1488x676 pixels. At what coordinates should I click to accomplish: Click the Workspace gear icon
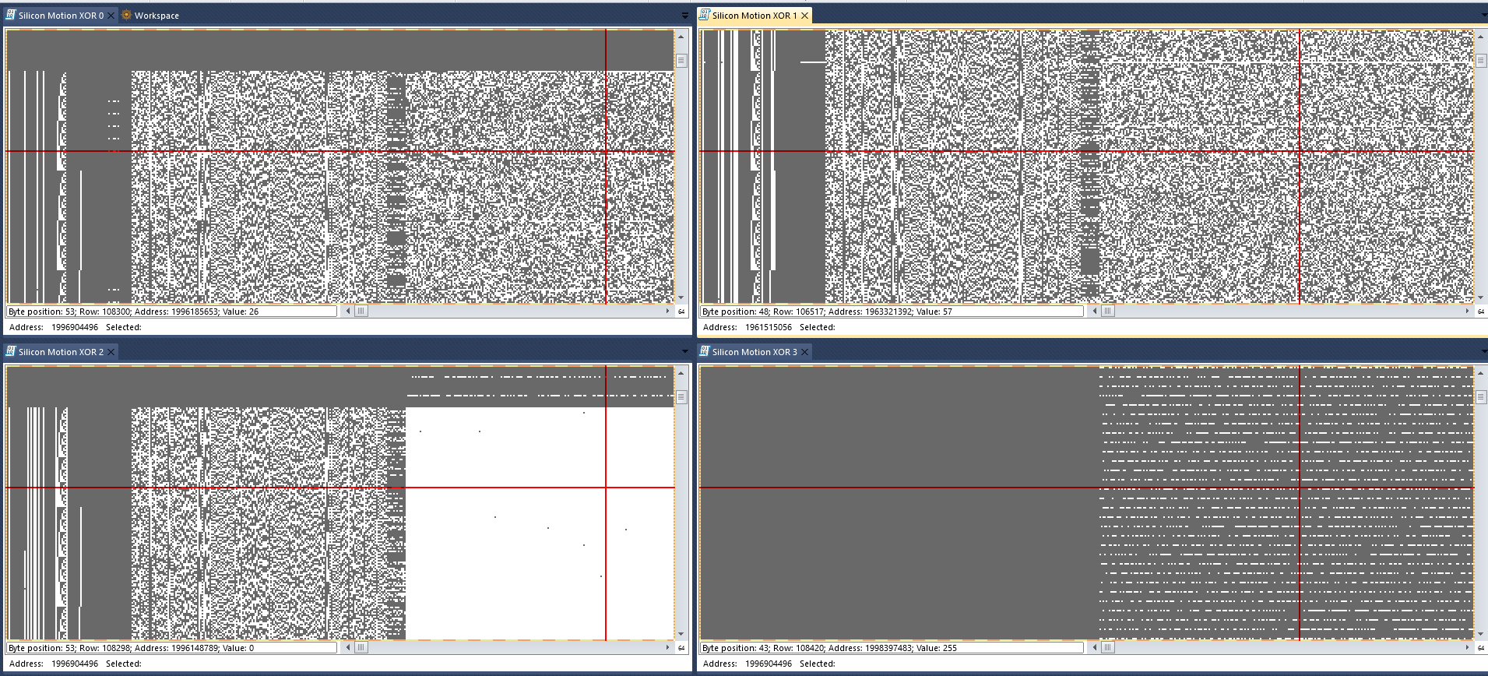coord(126,16)
